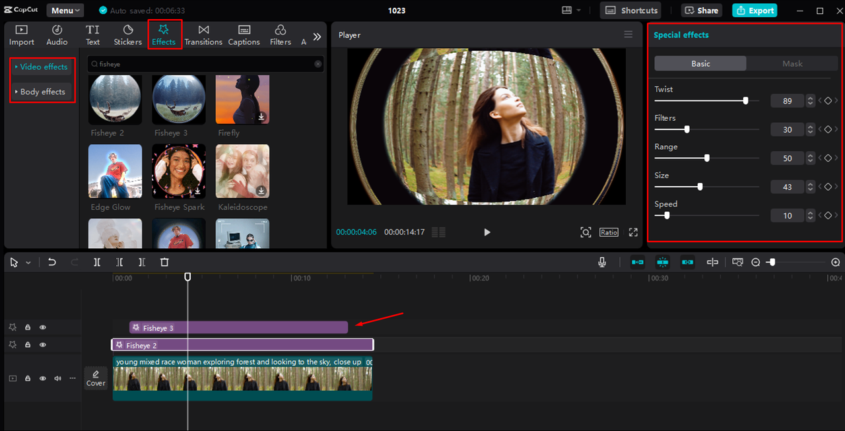Viewport: 845px width, 431px height.
Task: Open the Shortcuts window
Action: [632, 11]
